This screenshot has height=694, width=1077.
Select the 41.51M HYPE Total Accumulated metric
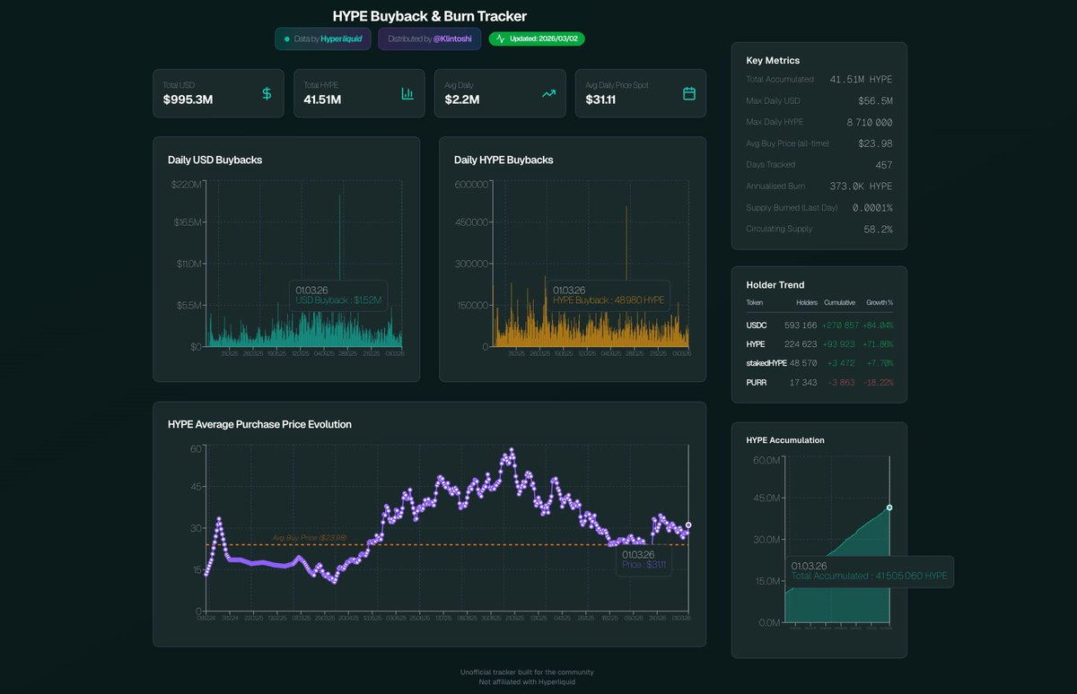point(862,79)
